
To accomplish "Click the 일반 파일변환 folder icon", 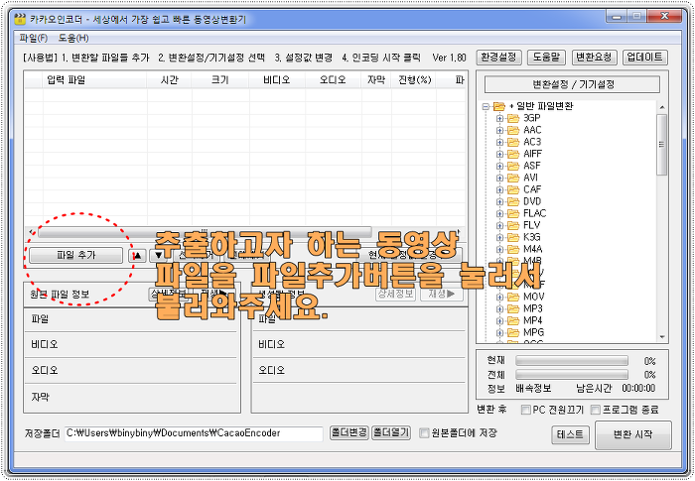I will click(x=499, y=106).
